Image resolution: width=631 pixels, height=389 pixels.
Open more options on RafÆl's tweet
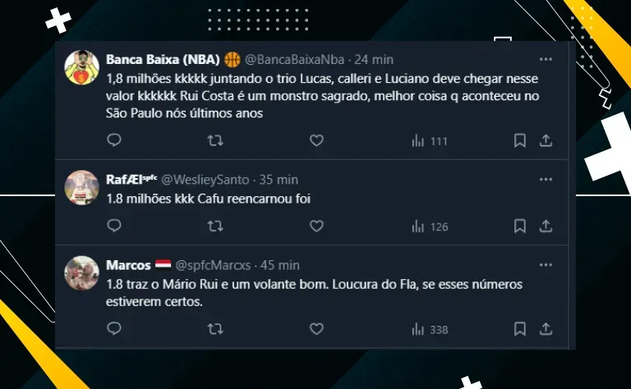(546, 180)
